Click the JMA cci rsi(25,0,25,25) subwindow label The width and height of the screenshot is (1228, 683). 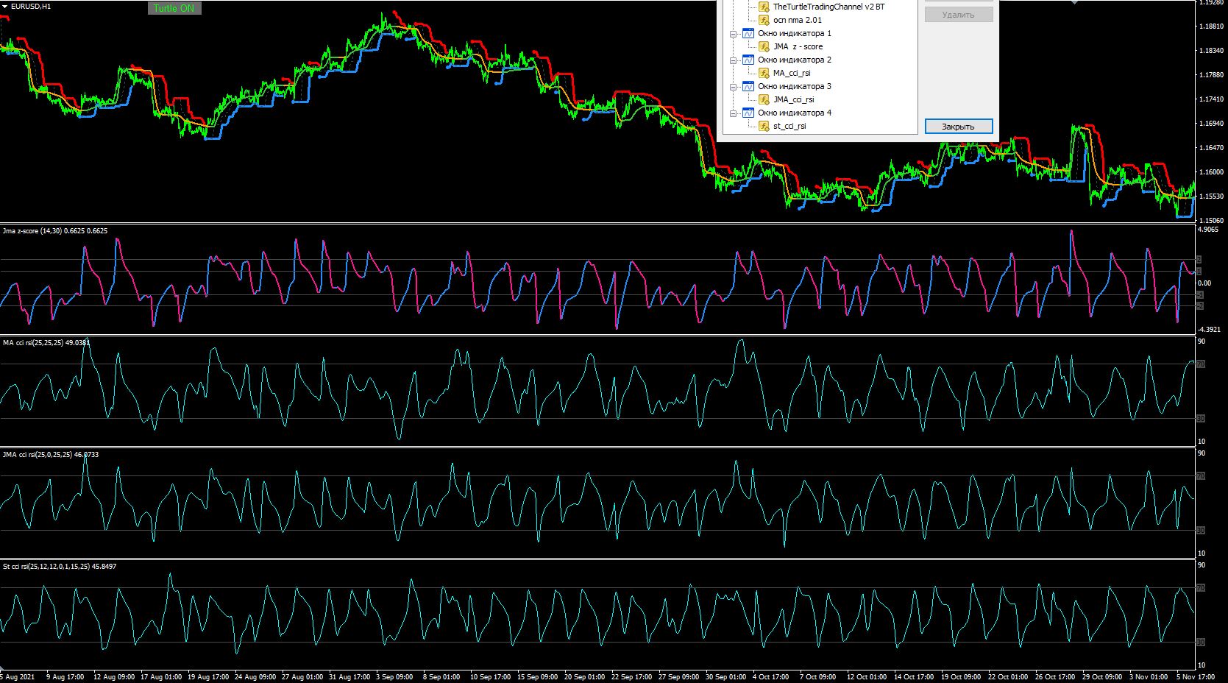tap(37, 454)
